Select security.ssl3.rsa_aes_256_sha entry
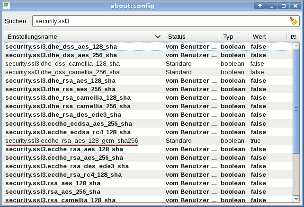Viewport: 304px width, 207px height. coord(53,192)
